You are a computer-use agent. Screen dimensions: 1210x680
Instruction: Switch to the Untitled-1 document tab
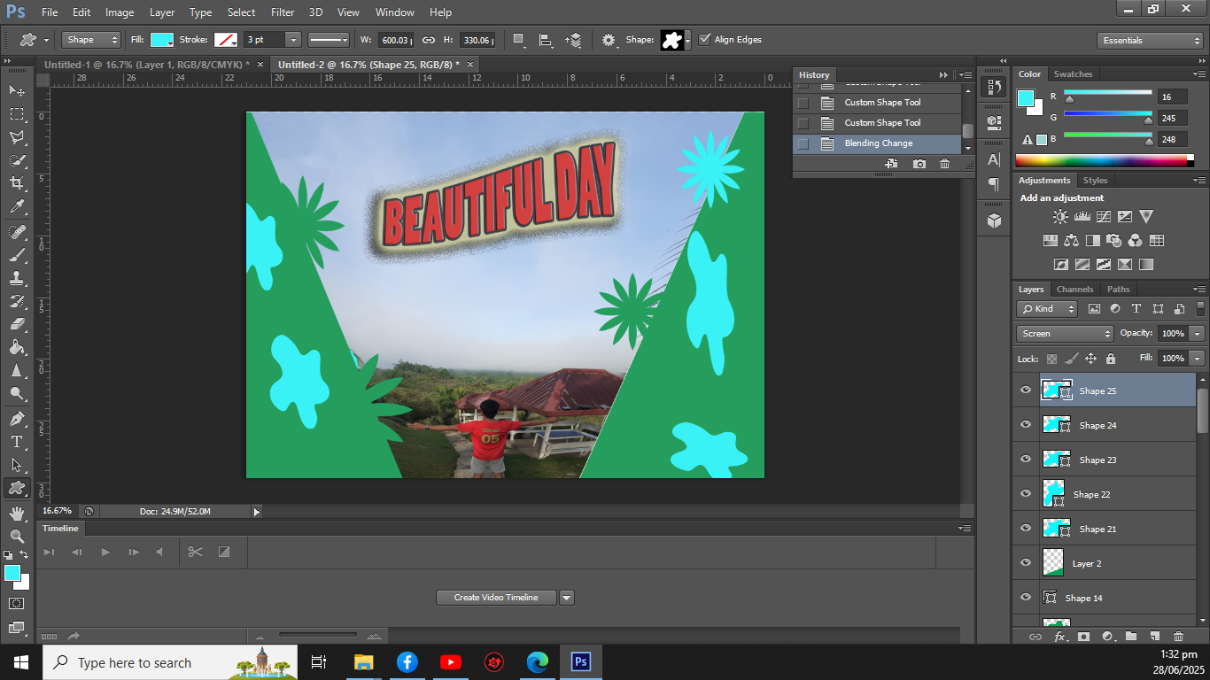pos(147,65)
